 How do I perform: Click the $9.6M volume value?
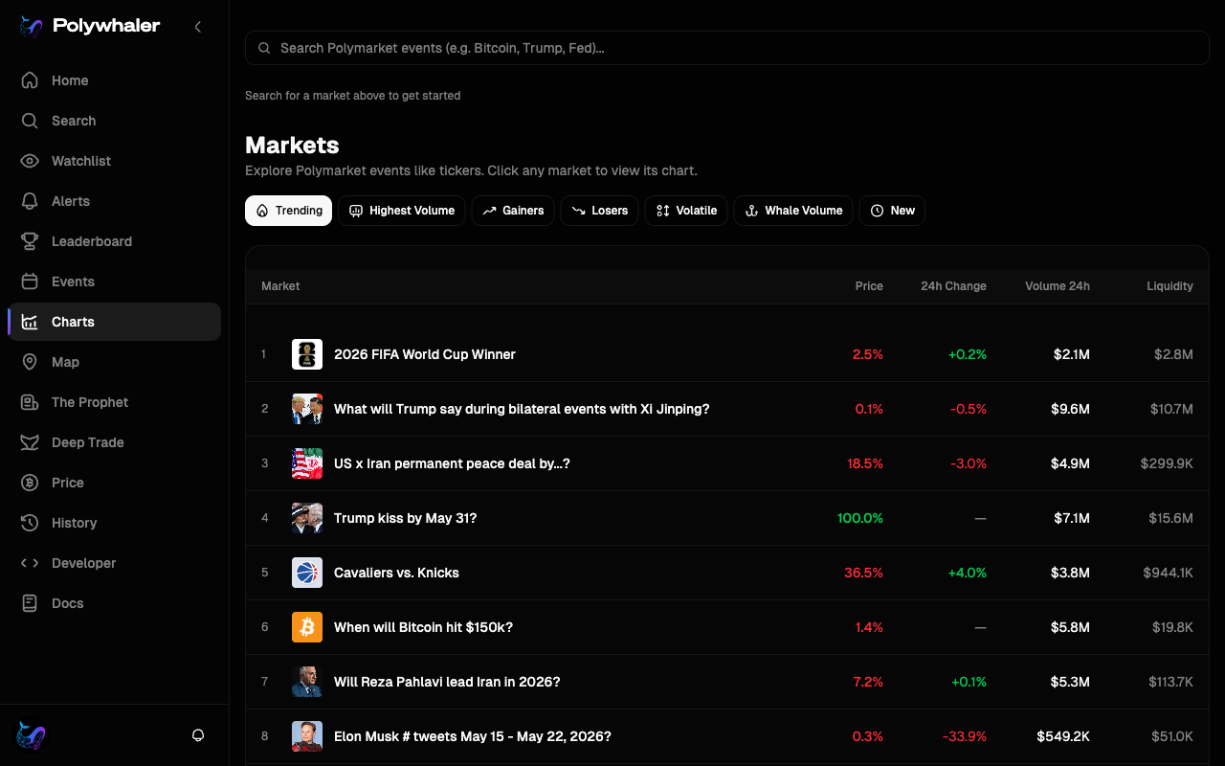[1072, 409]
